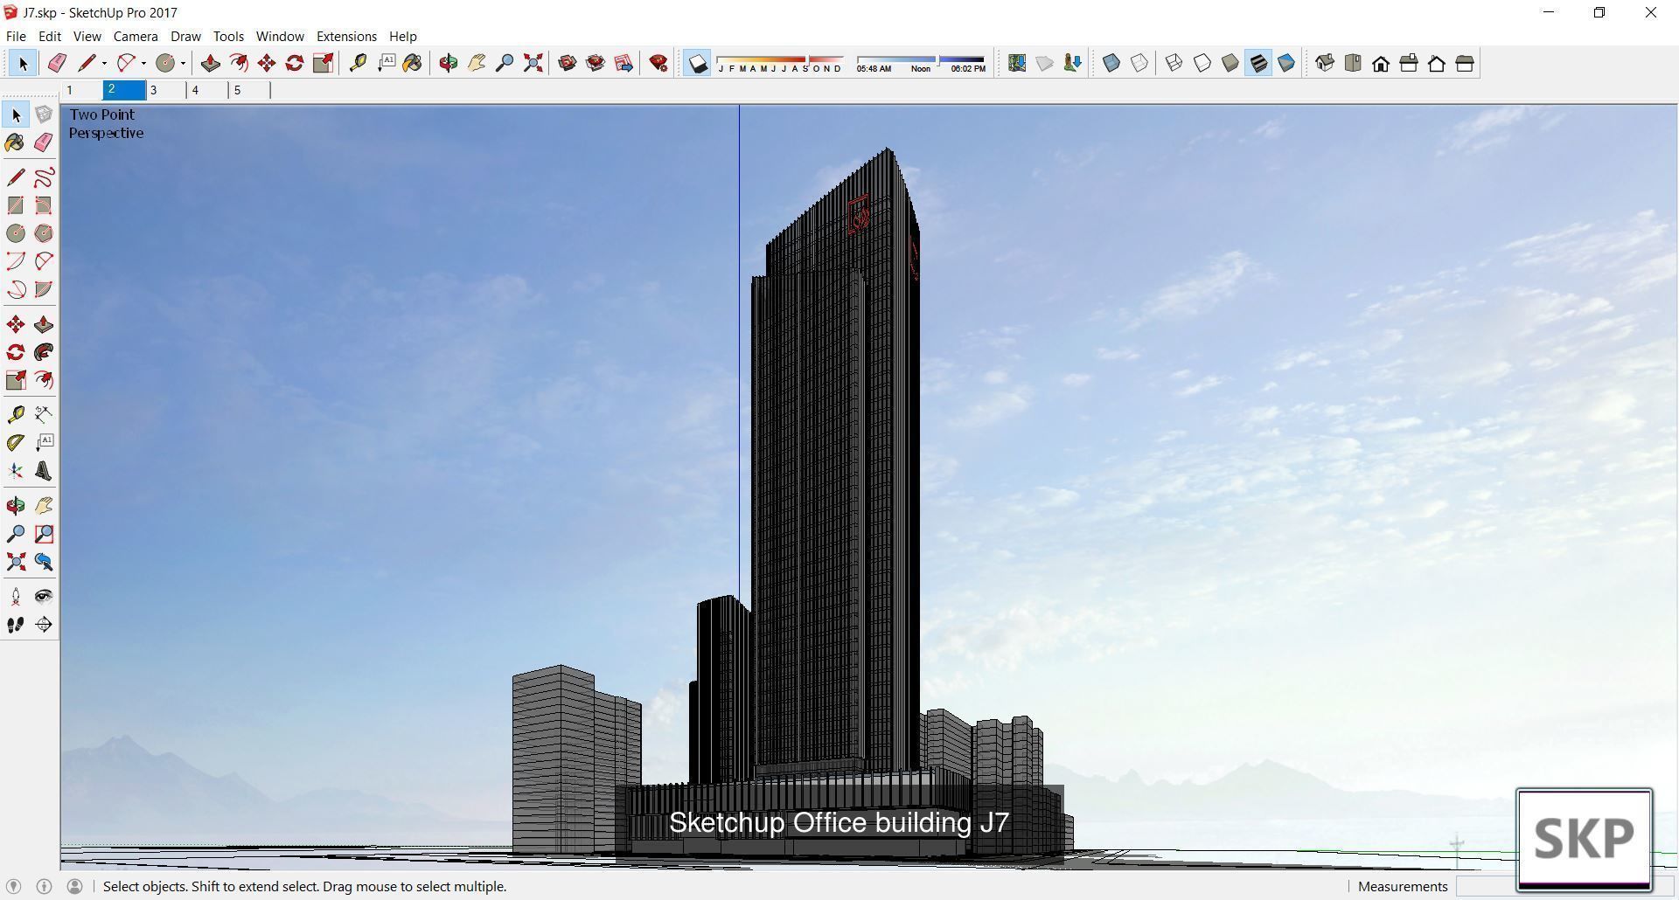Switch to Left view icon
The height and width of the screenshot is (900, 1679).
coord(1465,63)
